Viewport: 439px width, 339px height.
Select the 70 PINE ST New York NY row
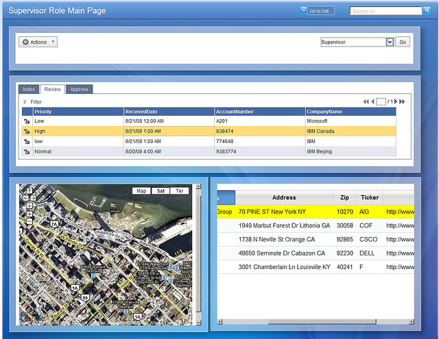316,212
